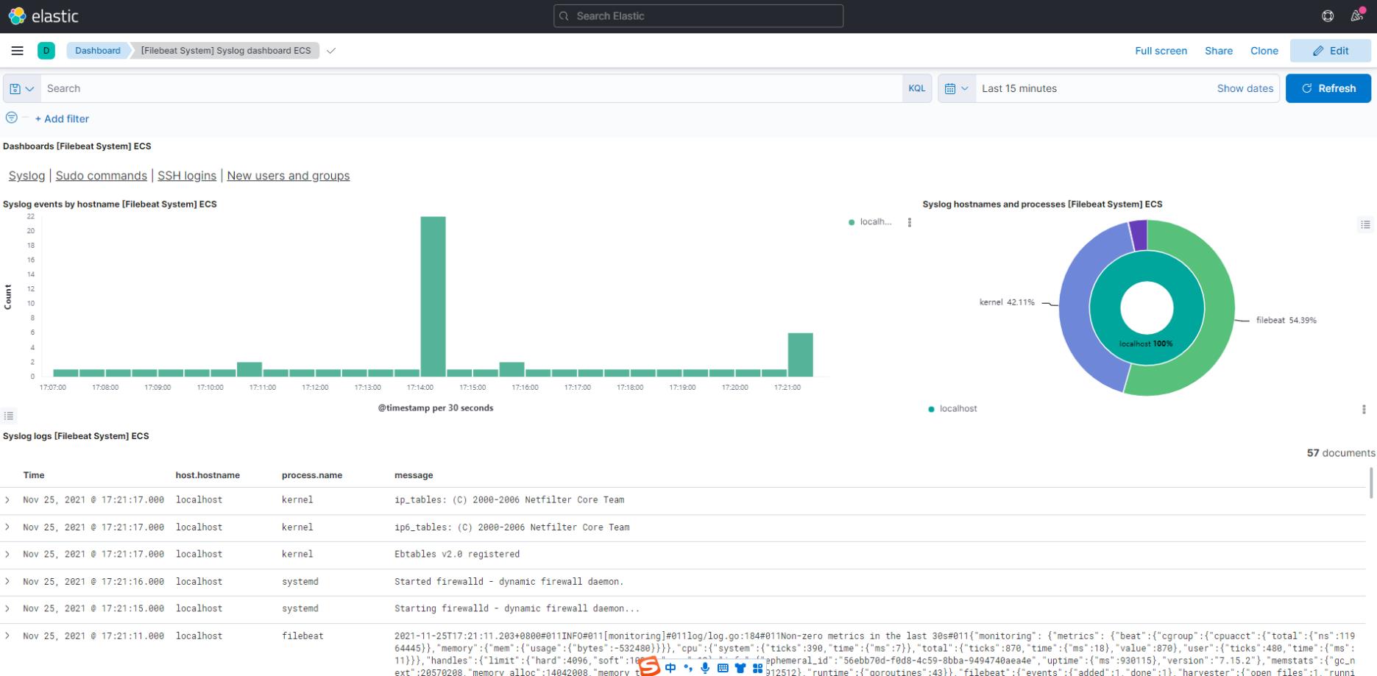Open the main navigation hamburger menu
1377x676 pixels.
point(17,51)
